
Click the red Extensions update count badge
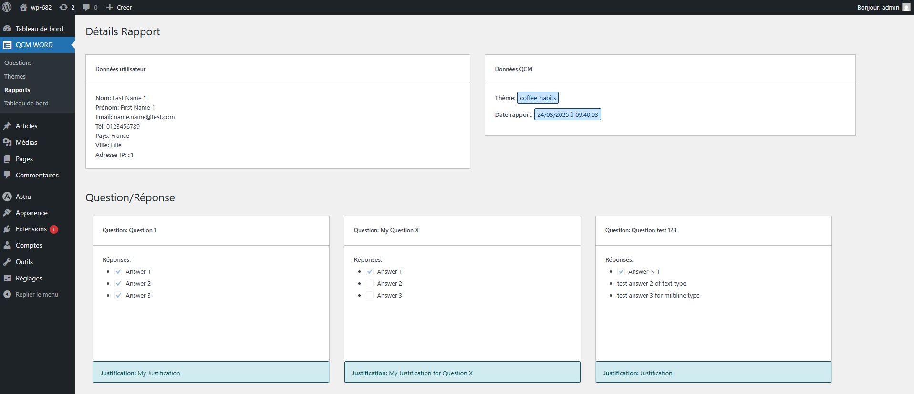tap(54, 229)
